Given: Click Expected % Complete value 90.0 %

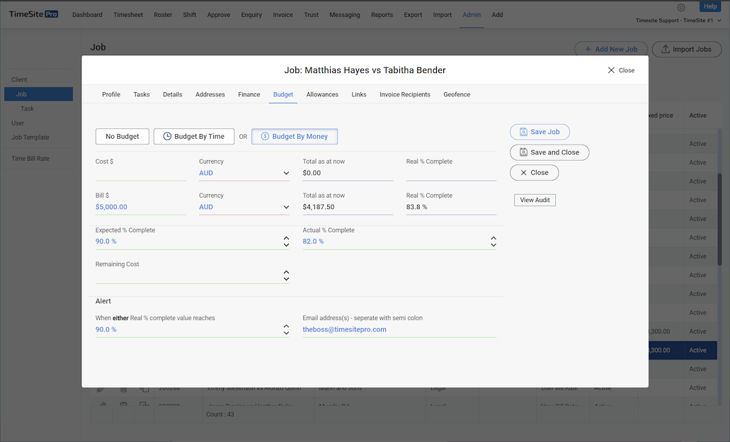Looking at the screenshot, I should tap(106, 242).
